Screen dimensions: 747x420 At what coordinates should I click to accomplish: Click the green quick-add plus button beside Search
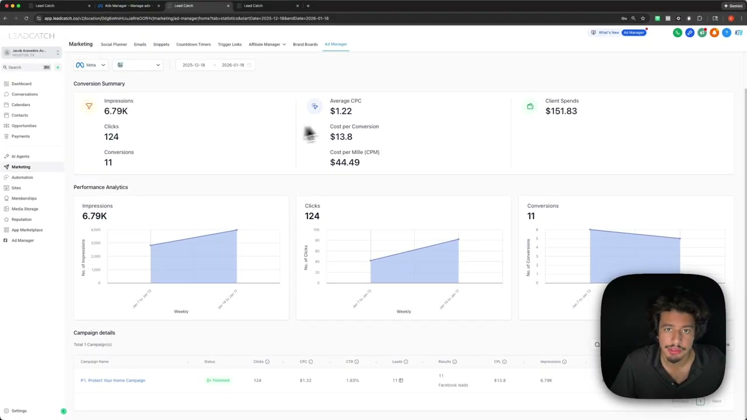(57, 67)
